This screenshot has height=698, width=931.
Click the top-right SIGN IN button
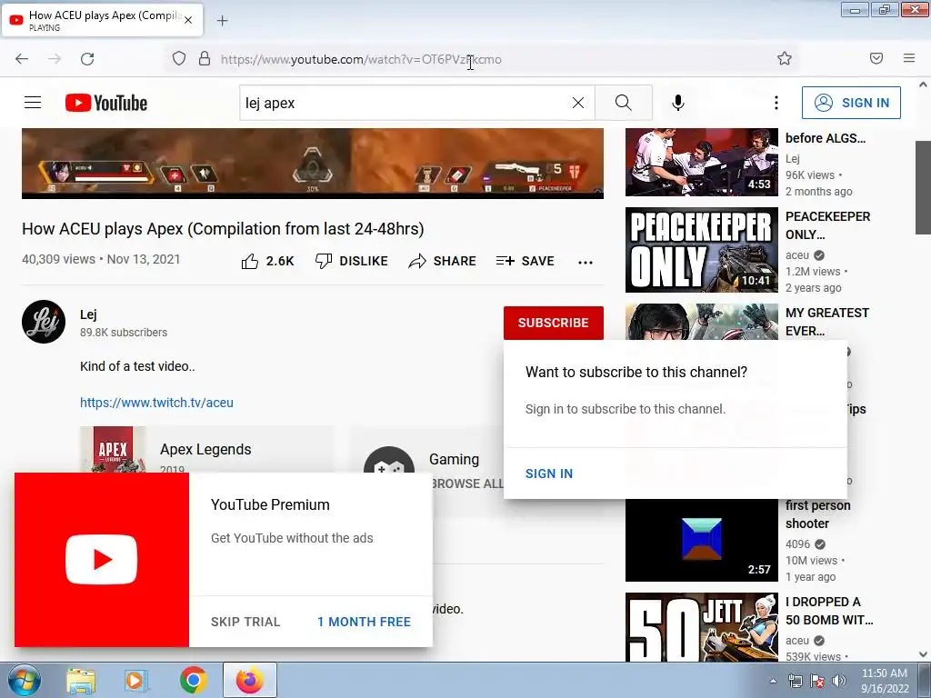[x=851, y=103]
